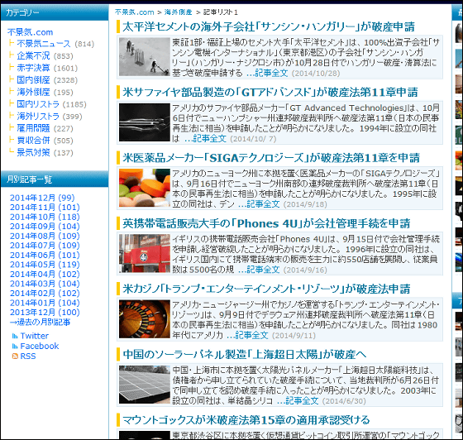Viewport: 463px width, 440px height.
Task: Open 2014年02月 (102) archive
Action: click(45, 294)
